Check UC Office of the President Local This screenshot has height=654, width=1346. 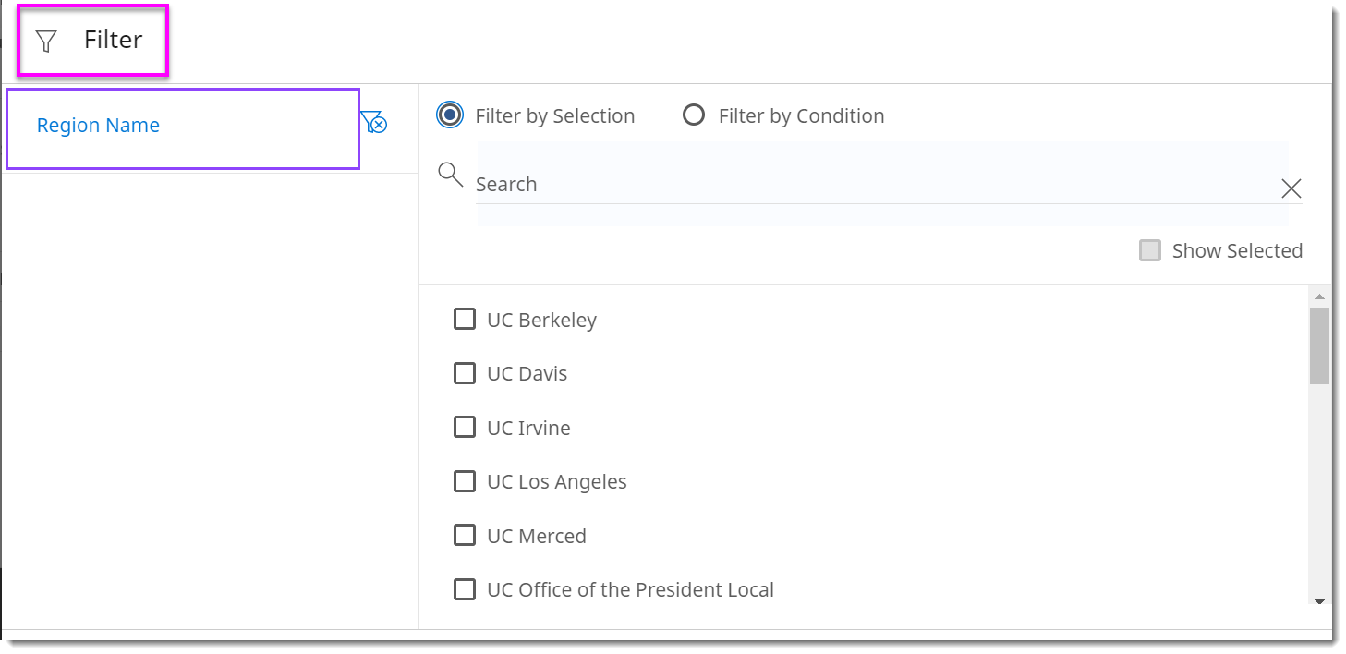pyautogui.click(x=465, y=589)
